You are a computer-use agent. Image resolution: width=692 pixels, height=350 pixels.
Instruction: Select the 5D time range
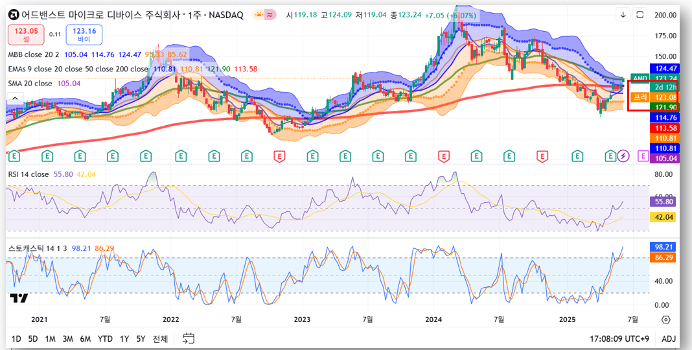point(33,339)
